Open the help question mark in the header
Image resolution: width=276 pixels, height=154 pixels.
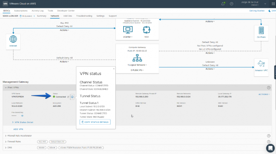tap(231, 4)
